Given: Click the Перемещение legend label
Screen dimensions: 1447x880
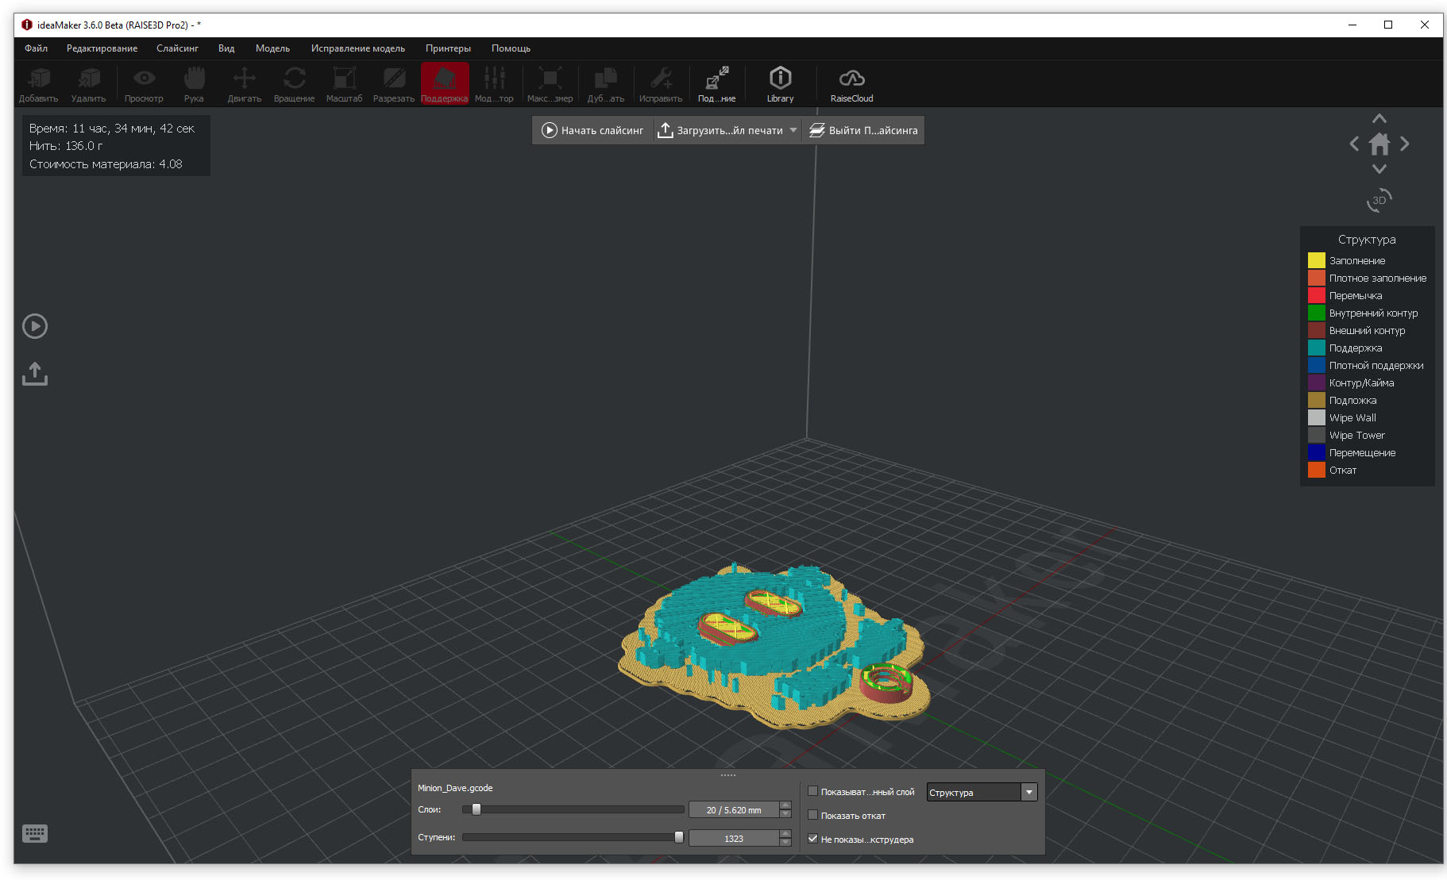Looking at the screenshot, I should (x=1362, y=452).
